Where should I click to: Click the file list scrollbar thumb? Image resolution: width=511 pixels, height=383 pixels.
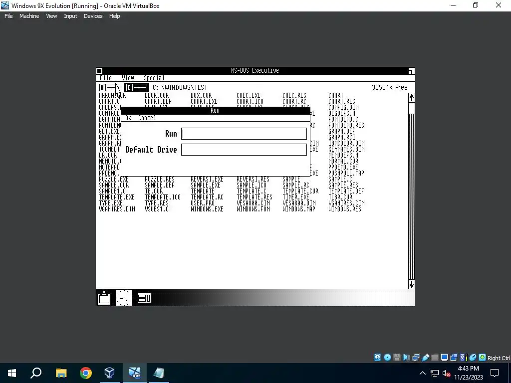pos(412,108)
